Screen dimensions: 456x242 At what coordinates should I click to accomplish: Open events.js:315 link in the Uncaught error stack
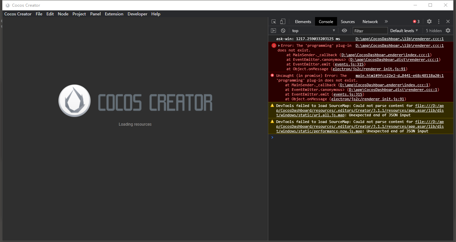pos(347,94)
